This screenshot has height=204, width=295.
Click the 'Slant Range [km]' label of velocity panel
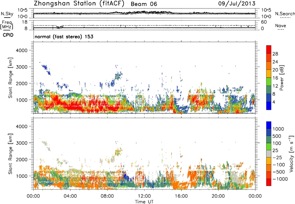(x=10, y=154)
